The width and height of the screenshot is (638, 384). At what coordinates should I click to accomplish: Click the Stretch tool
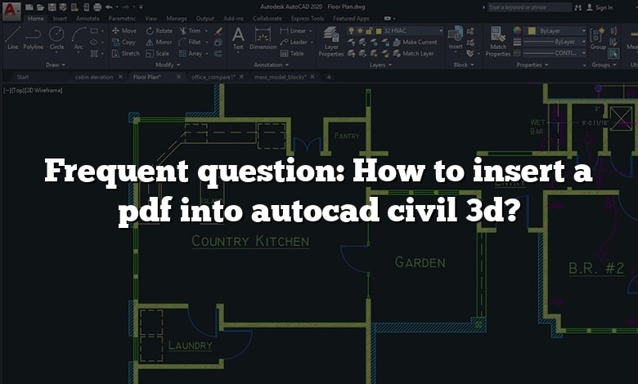click(125, 53)
